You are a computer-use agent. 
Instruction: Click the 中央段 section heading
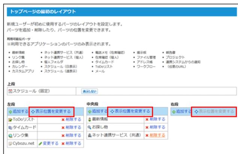(x=93, y=104)
